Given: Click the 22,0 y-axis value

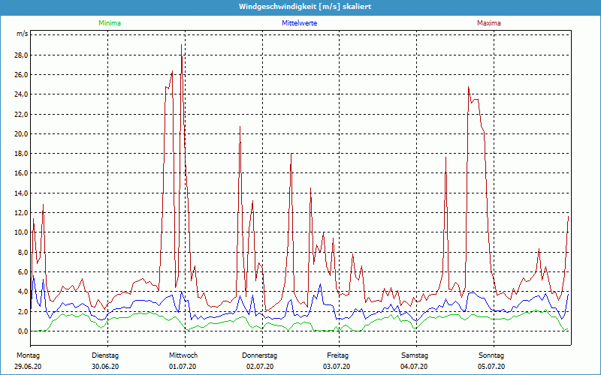Looking at the screenshot, I should tap(21, 115).
